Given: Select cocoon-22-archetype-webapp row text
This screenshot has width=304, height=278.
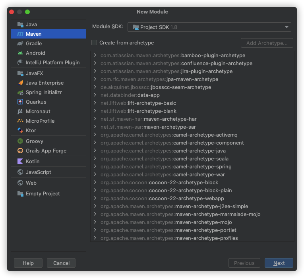Looking at the screenshot, I should (x=162, y=199).
